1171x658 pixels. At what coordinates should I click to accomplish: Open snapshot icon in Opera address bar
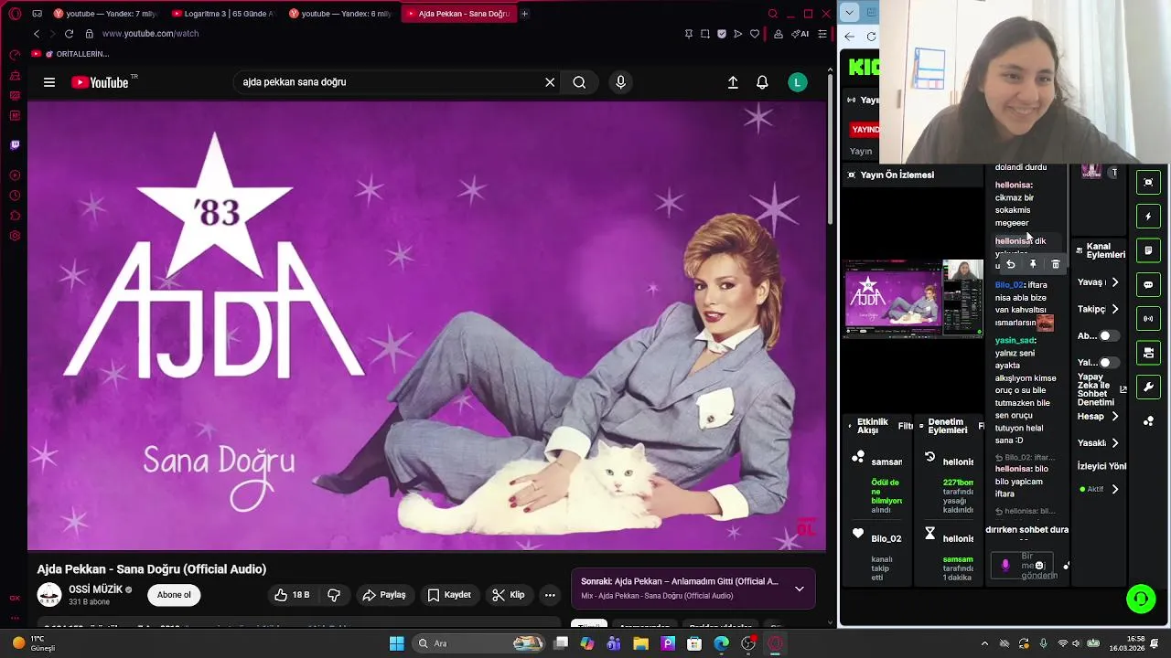(x=705, y=34)
